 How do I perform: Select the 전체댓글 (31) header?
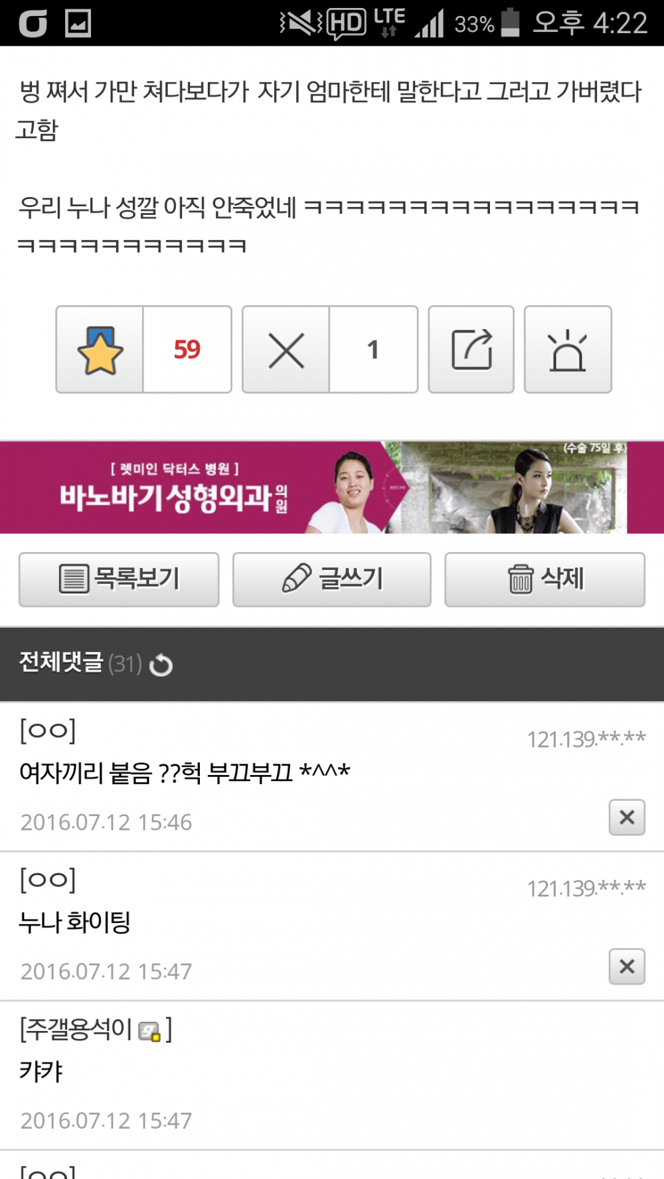[x=80, y=663]
